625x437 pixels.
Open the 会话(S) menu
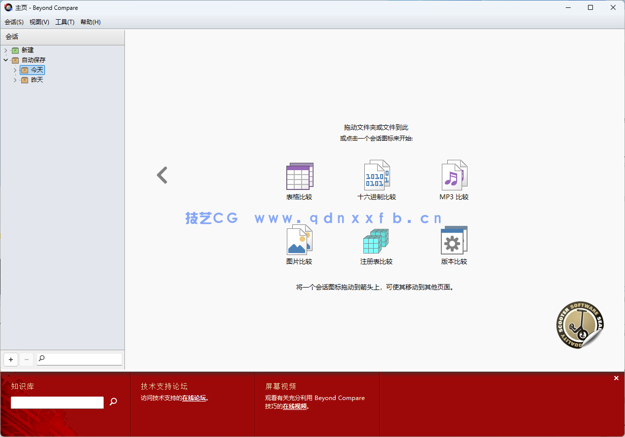[x=13, y=22]
